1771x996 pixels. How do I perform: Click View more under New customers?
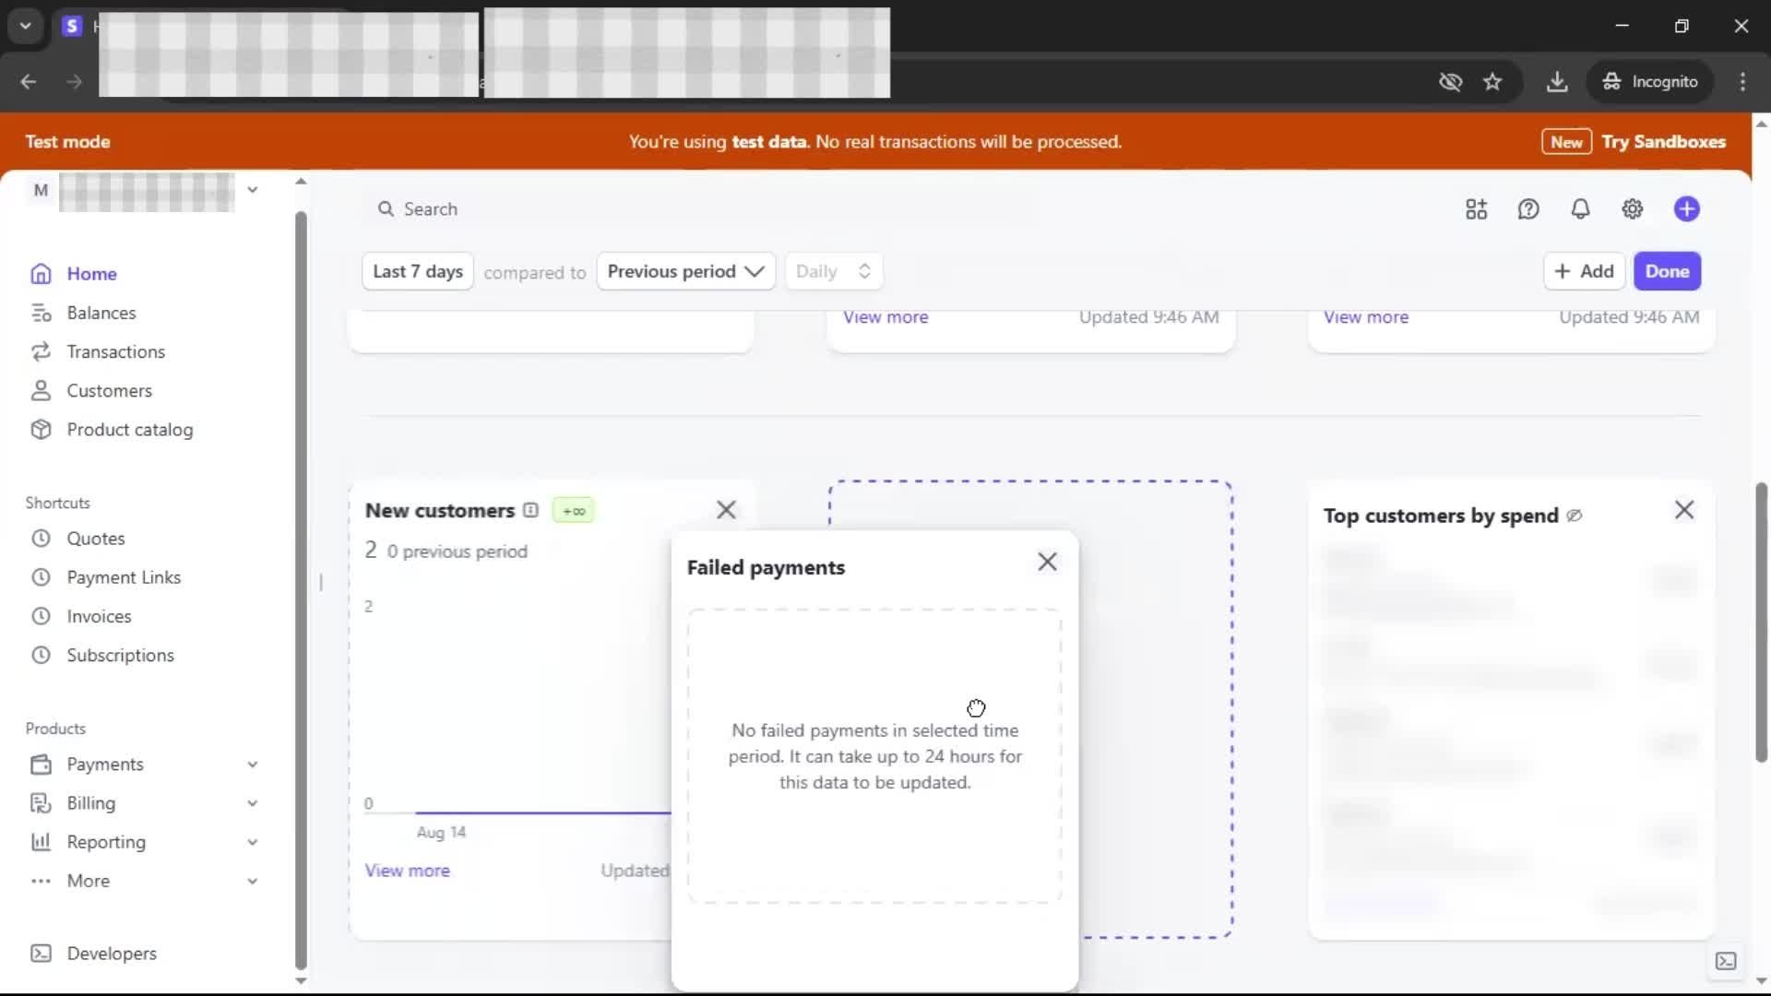pos(407,870)
